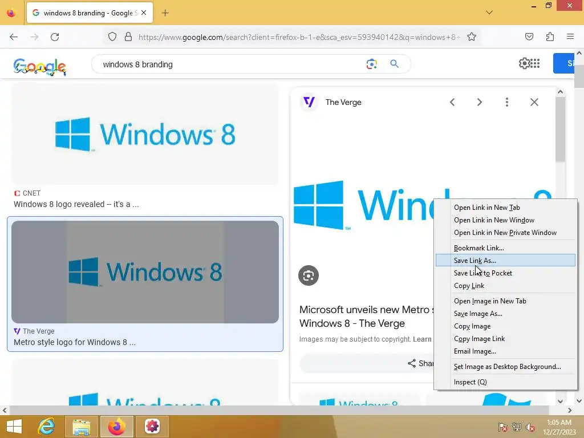This screenshot has height=438, width=584.
Task: Bookmark this page with the star icon
Action: 472,37
